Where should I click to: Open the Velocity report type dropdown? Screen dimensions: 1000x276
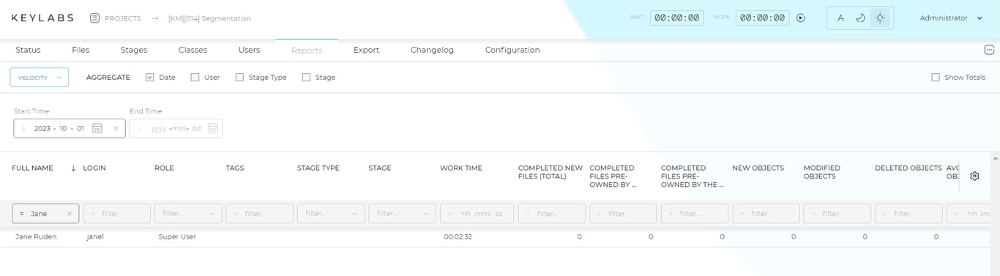pos(40,77)
